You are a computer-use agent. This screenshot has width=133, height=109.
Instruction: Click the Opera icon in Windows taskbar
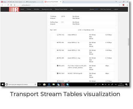(x=63, y=84)
